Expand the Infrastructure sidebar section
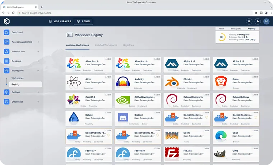The width and height of the screenshot is (273, 165). coord(38,52)
